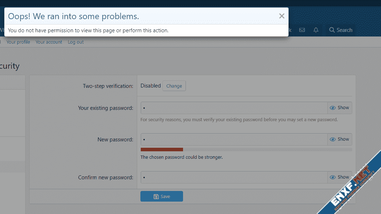Open alerts bell icon

[x=316, y=30]
